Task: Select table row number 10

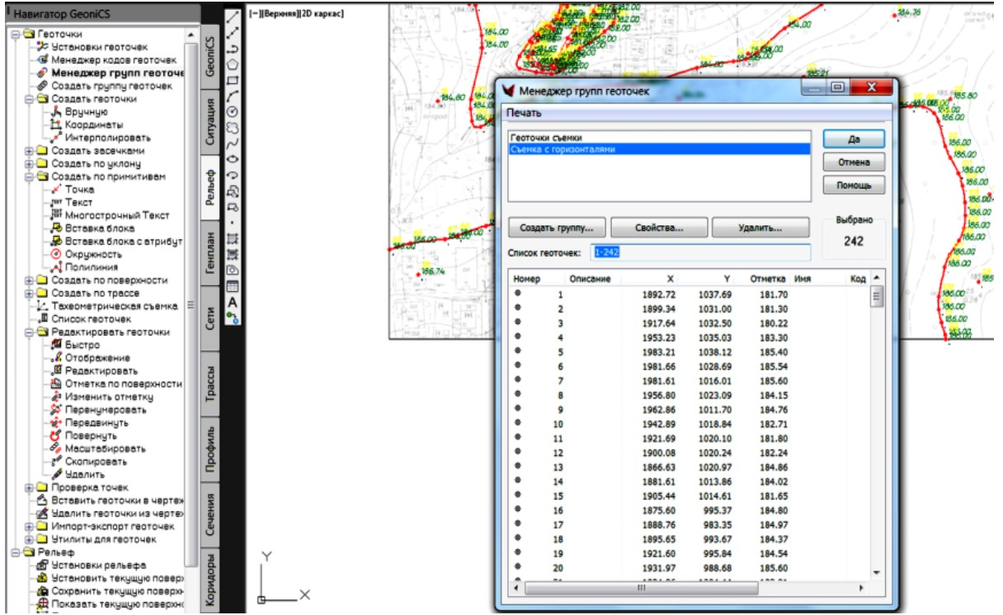Action: click(x=689, y=424)
